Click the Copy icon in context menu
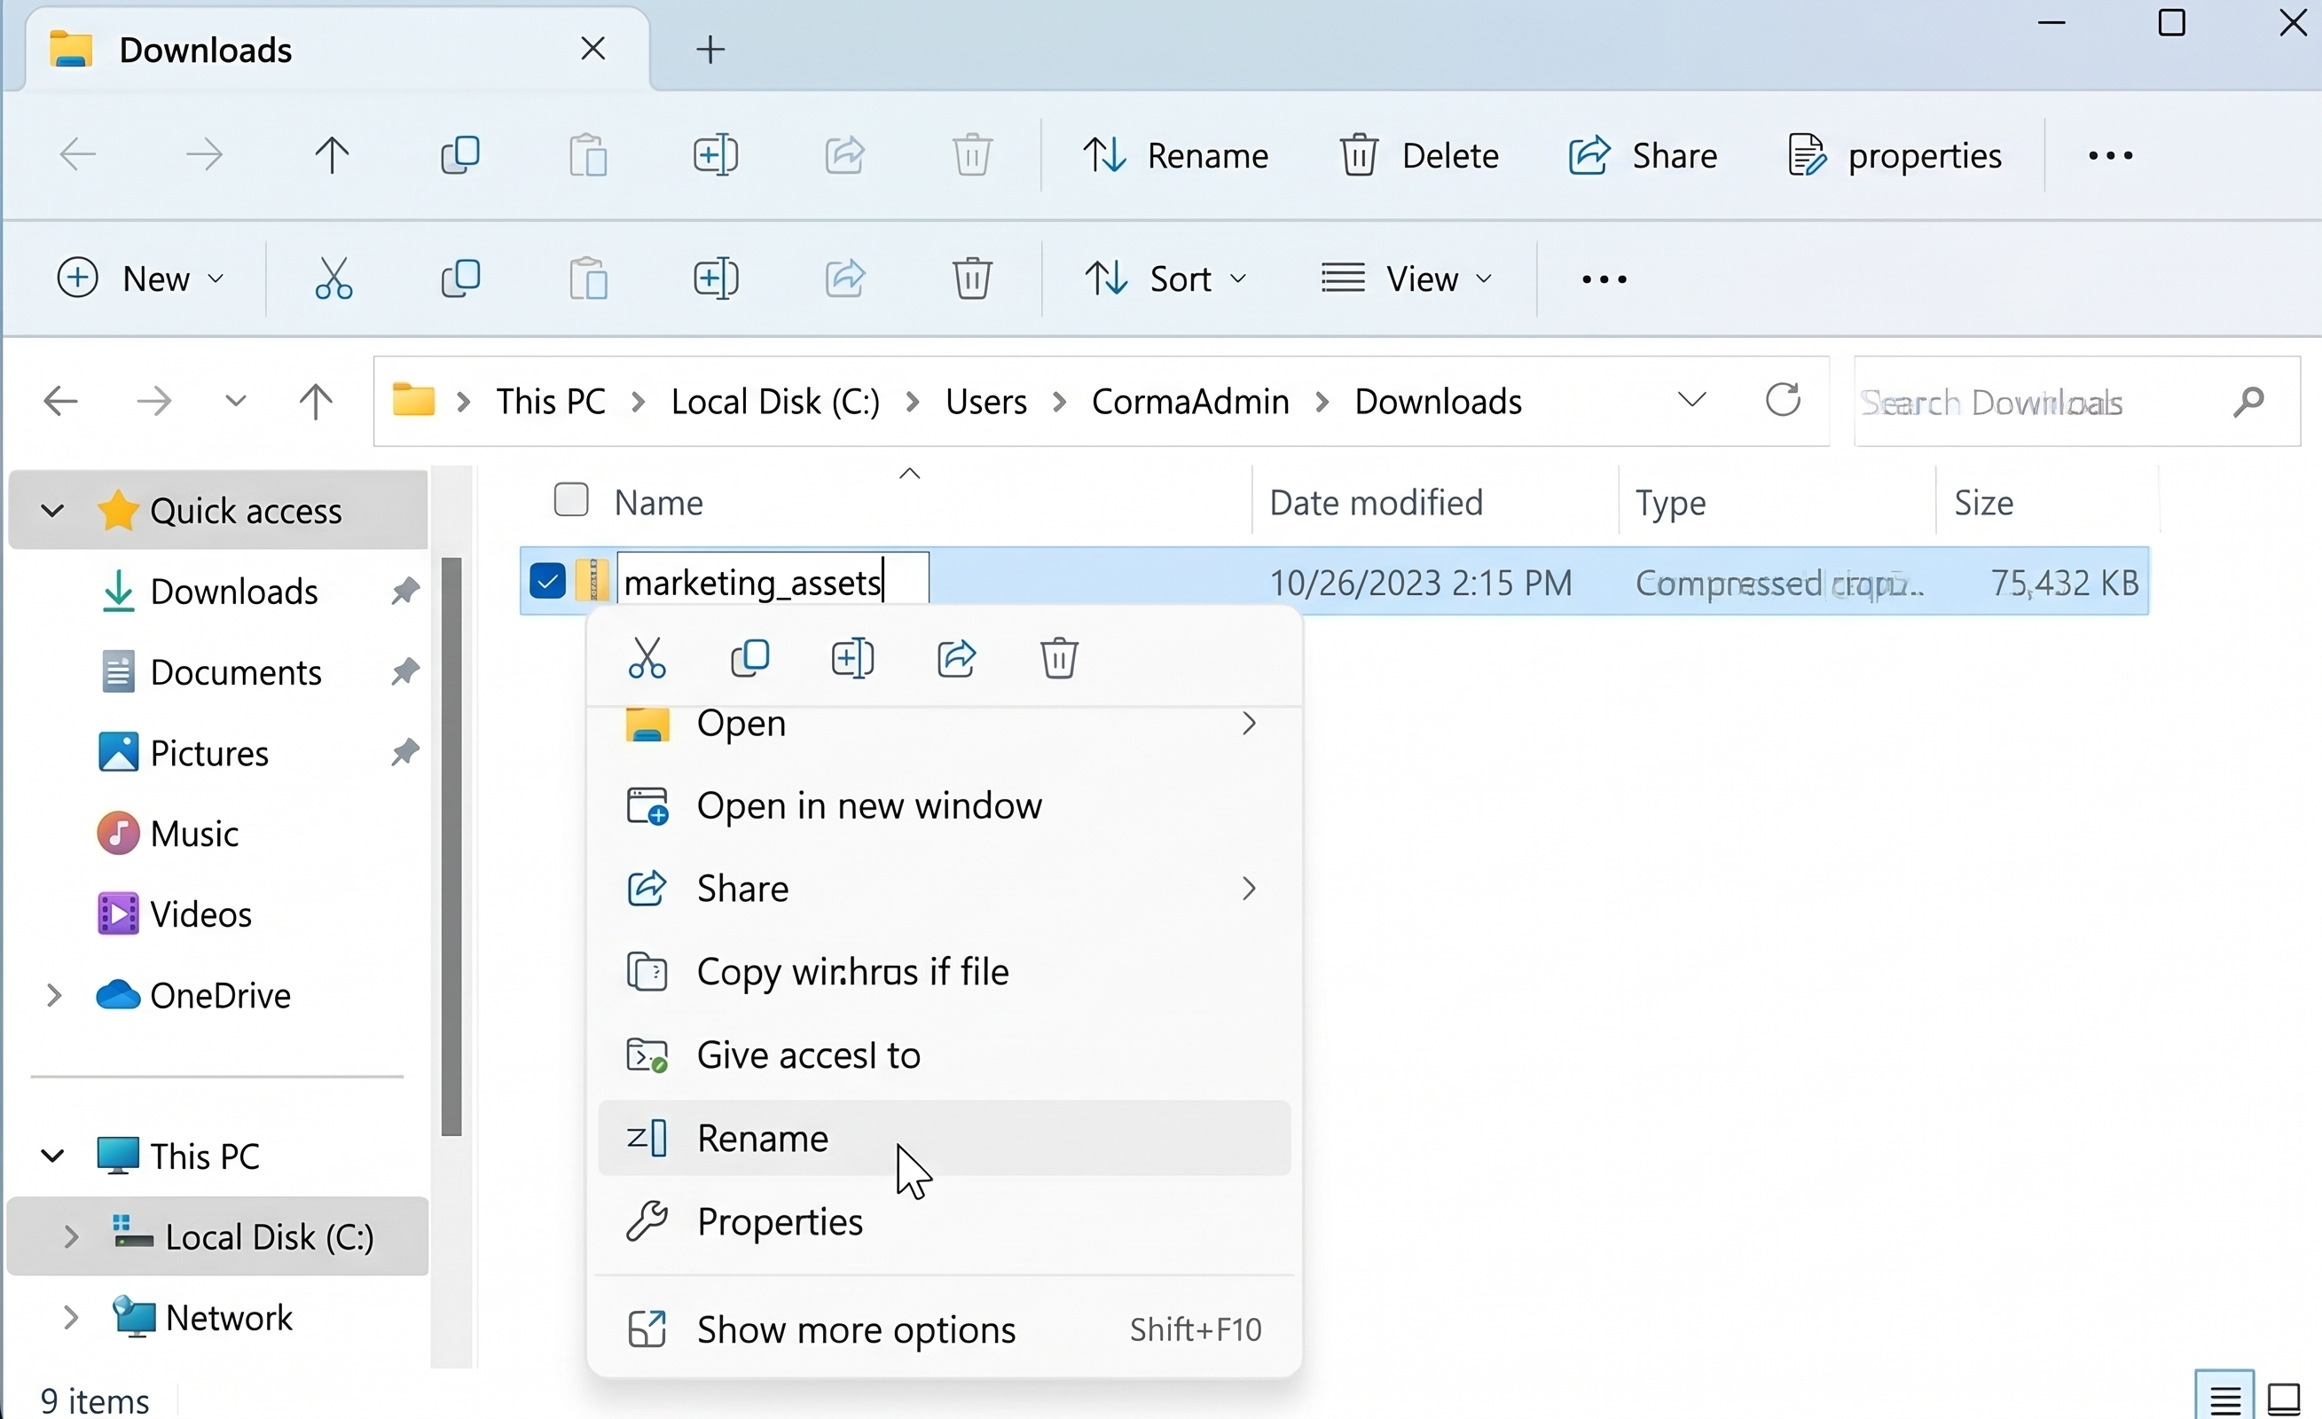Screen dimensions: 2322x1419 pyautogui.click(x=750, y=658)
